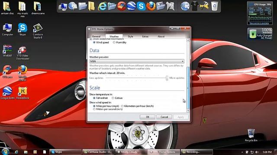Screen dimensions: 277x155
Task: Launch Internet Explorer from the top dock
Action: click(x=102, y=6)
